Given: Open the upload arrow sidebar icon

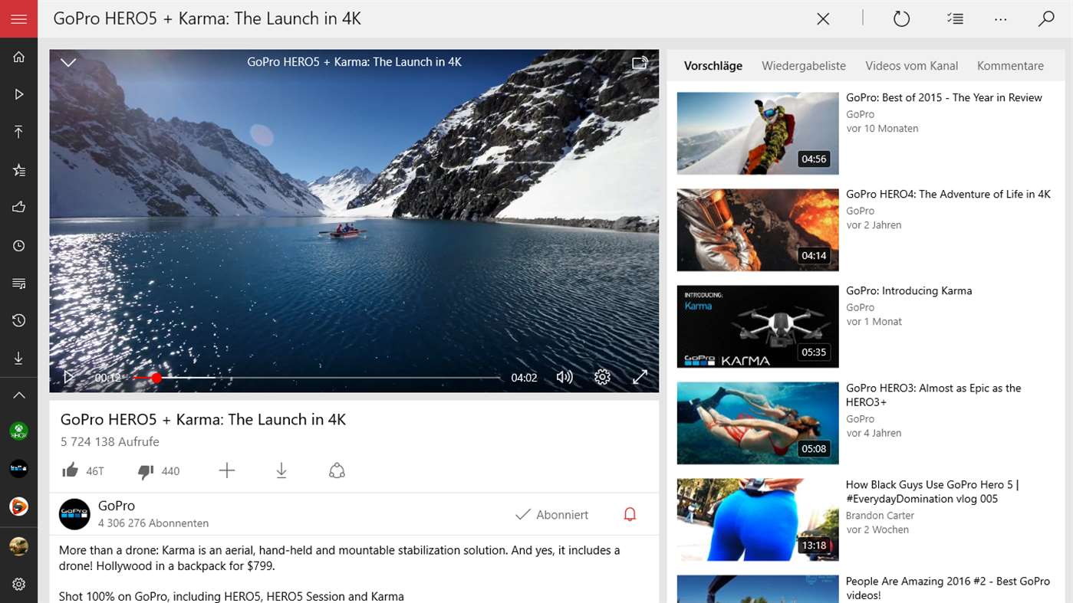Looking at the screenshot, I should tap(18, 132).
